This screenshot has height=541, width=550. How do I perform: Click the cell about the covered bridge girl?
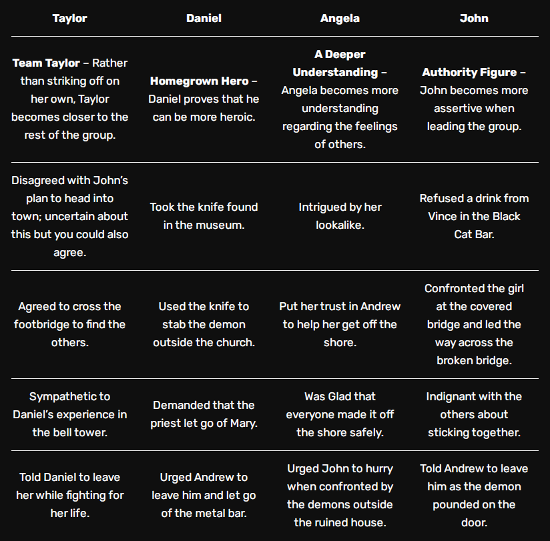(474, 324)
